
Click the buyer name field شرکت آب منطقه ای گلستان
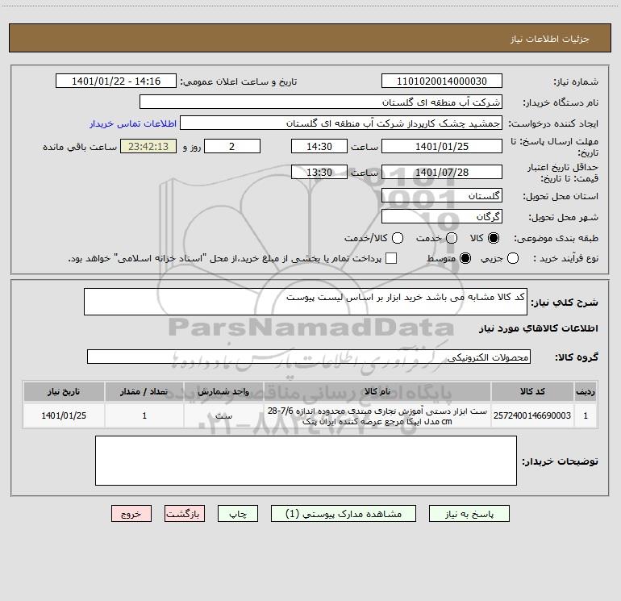321,102
